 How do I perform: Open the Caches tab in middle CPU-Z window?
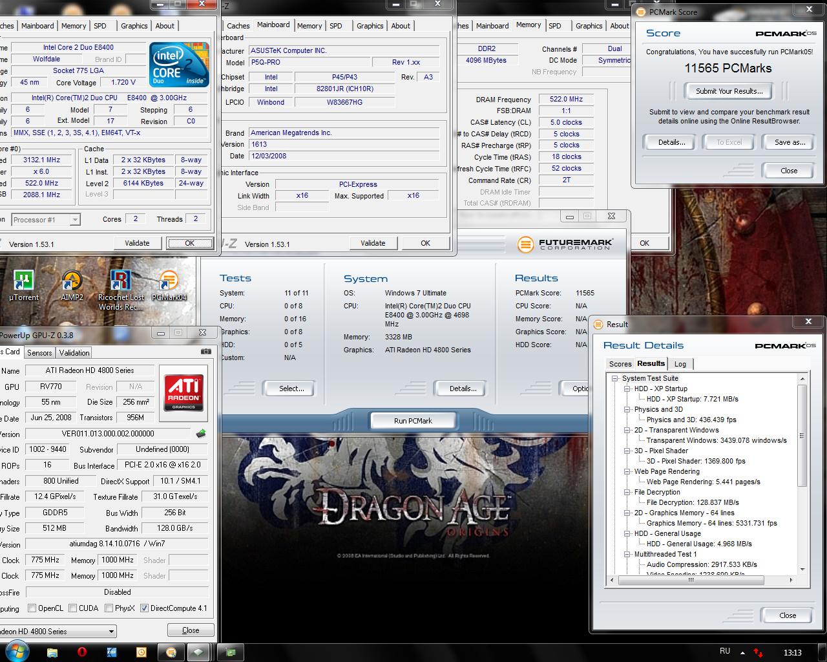coord(238,26)
